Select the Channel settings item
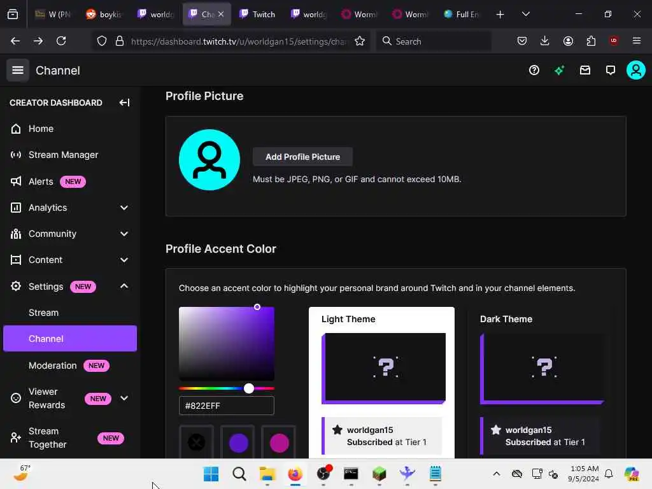The width and height of the screenshot is (652, 489). 70,339
